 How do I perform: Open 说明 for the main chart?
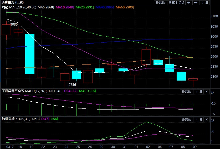(204, 3)
